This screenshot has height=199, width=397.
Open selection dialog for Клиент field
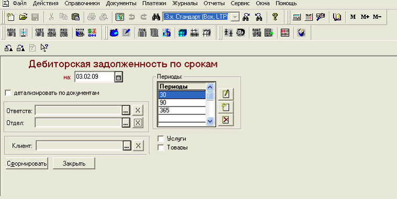(x=127, y=145)
